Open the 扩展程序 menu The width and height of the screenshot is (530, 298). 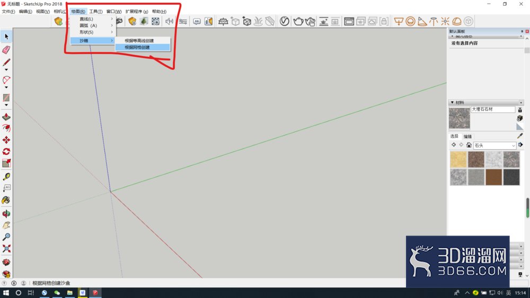[137, 12]
